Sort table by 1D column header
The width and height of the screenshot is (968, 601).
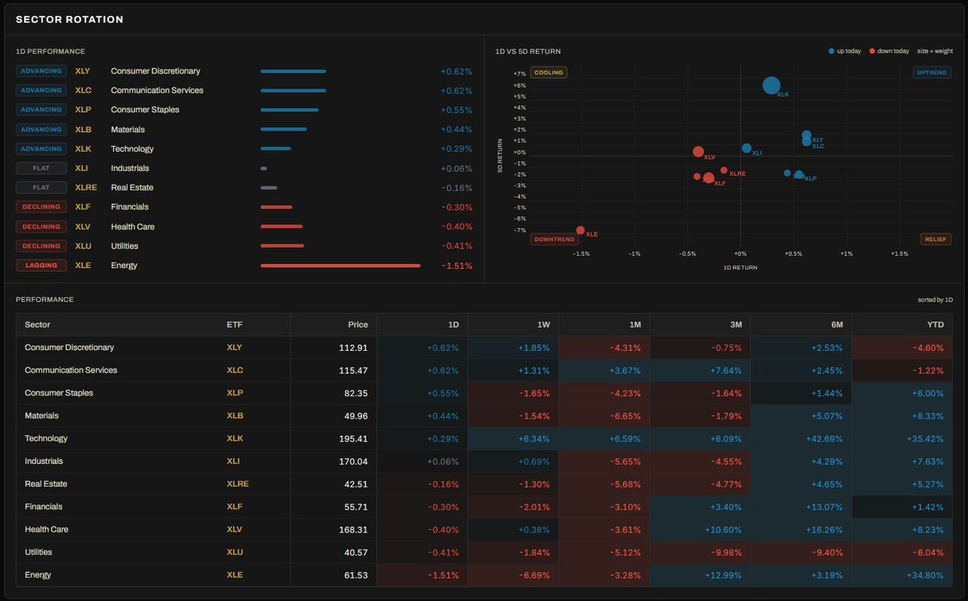422,324
